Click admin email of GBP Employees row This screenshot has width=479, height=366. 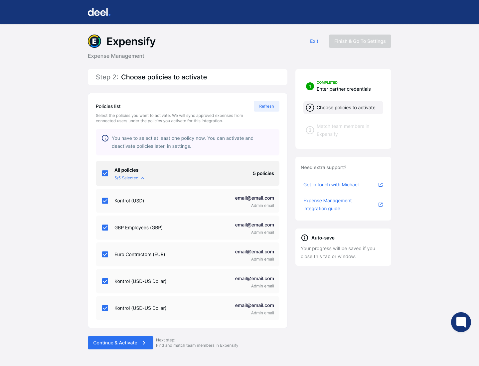click(x=254, y=225)
